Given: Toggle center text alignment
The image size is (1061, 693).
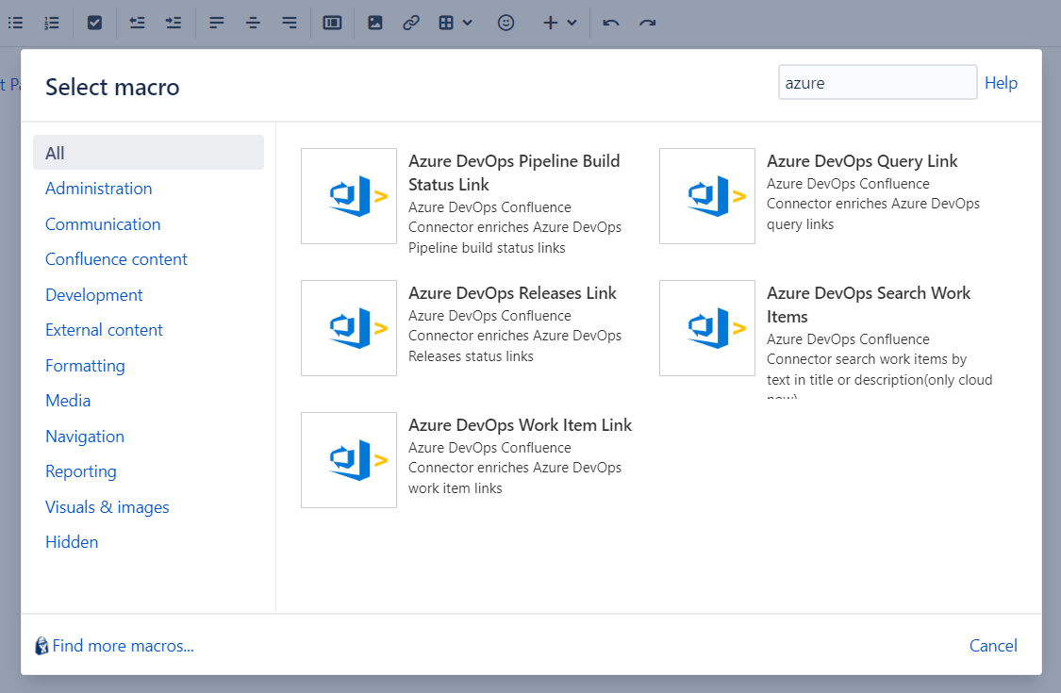Looking at the screenshot, I should pos(253,22).
